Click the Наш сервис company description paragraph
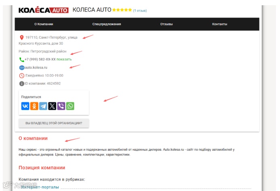280x191 pixels. tap(126, 152)
